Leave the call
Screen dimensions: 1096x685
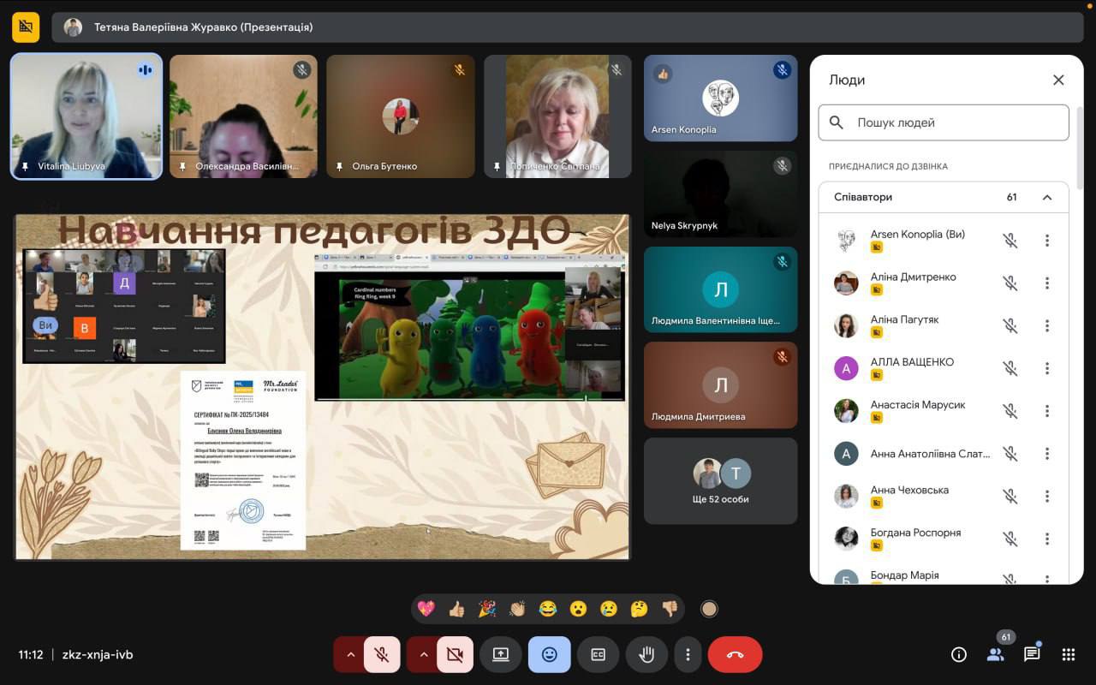pos(735,655)
